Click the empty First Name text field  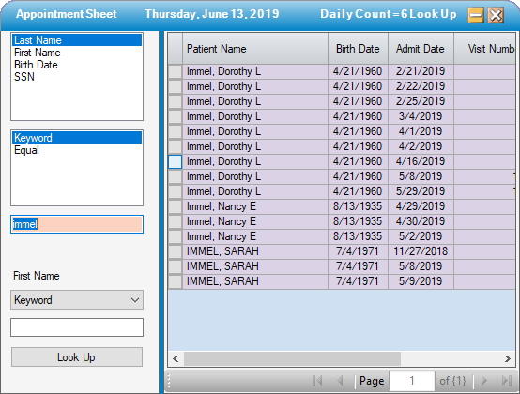pyautogui.click(x=77, y=327)
